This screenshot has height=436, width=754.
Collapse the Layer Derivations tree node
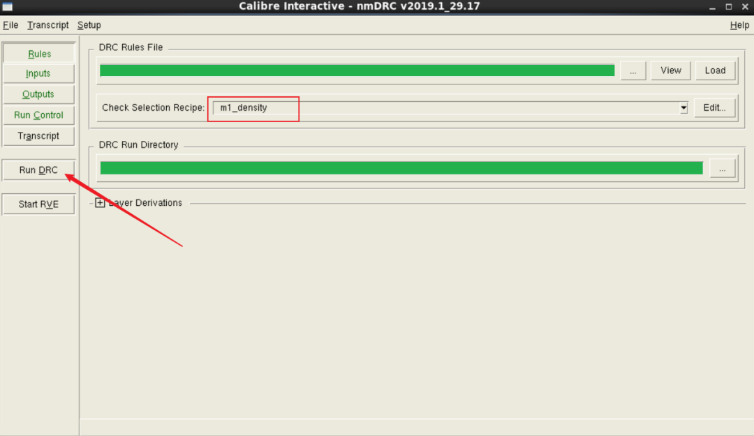[x=100, y=202]
